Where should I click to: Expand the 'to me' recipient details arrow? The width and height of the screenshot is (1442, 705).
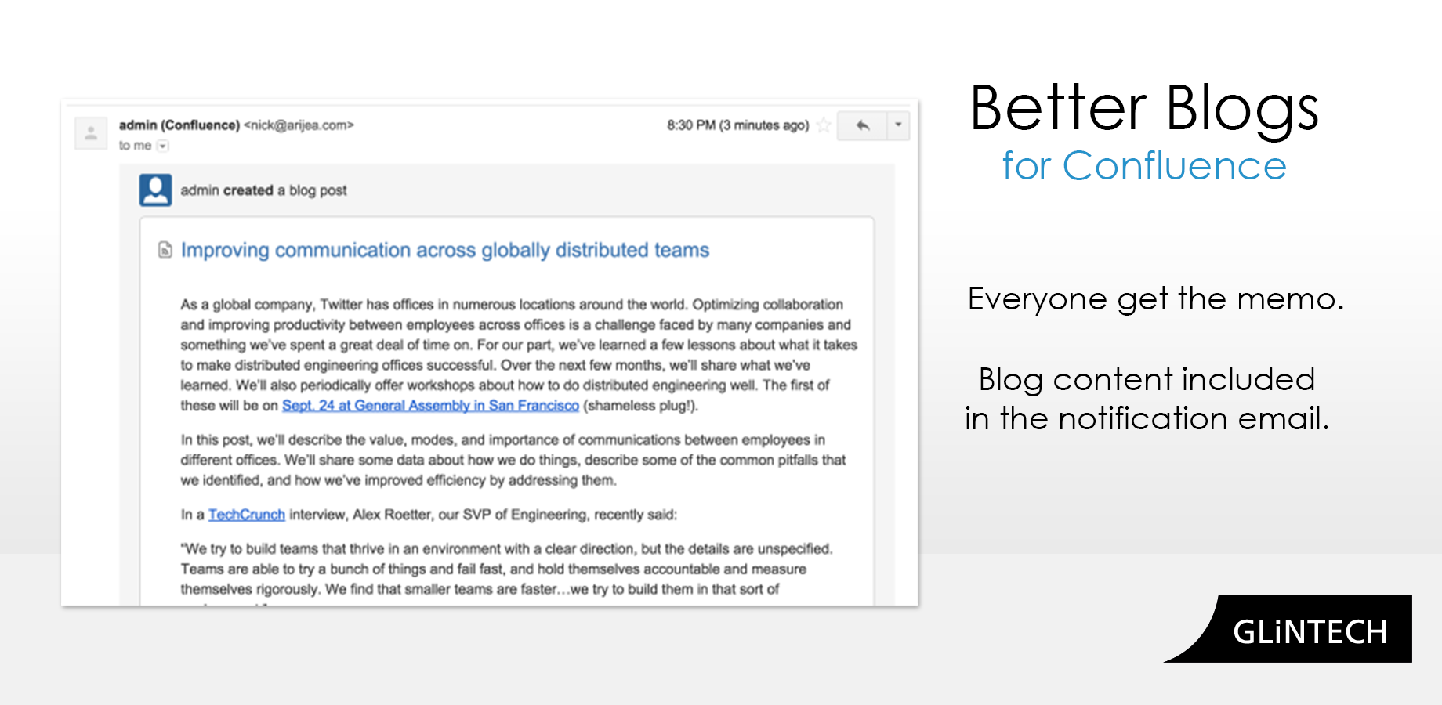point(163,146)
